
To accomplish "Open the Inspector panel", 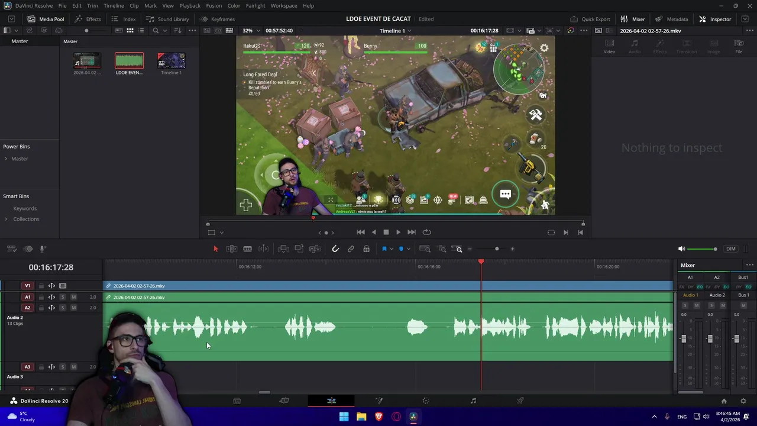I will click(715, 19).
